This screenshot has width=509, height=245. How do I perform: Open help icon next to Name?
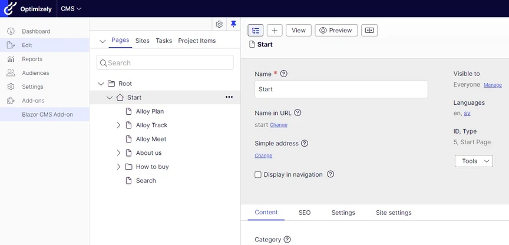coord(284,74)
